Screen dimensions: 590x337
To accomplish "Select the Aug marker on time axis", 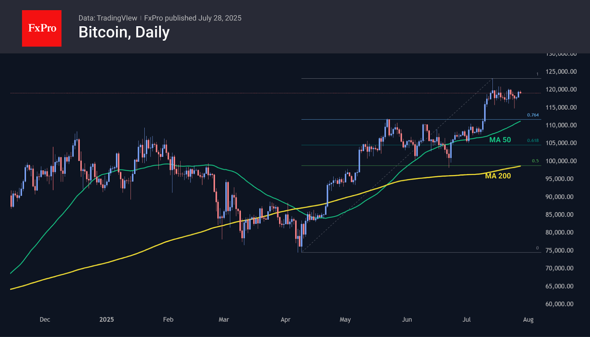I will (528, 320).
